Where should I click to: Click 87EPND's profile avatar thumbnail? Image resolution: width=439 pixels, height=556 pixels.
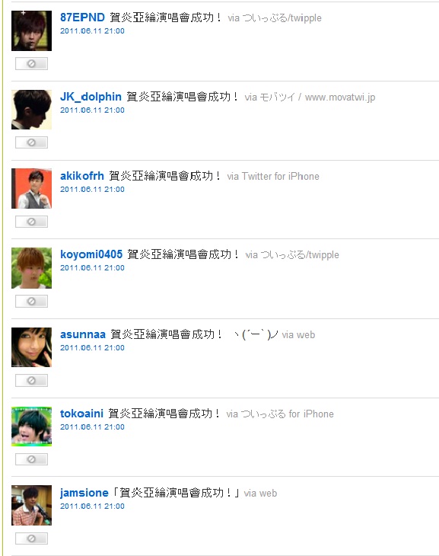[x=31, y=31]
